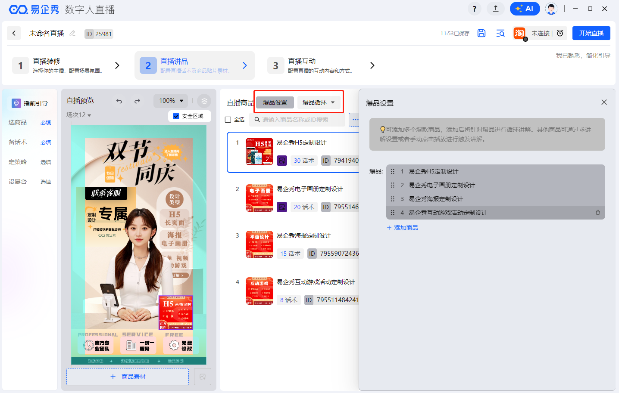Click the 开始直播 button

pos(591,33)
